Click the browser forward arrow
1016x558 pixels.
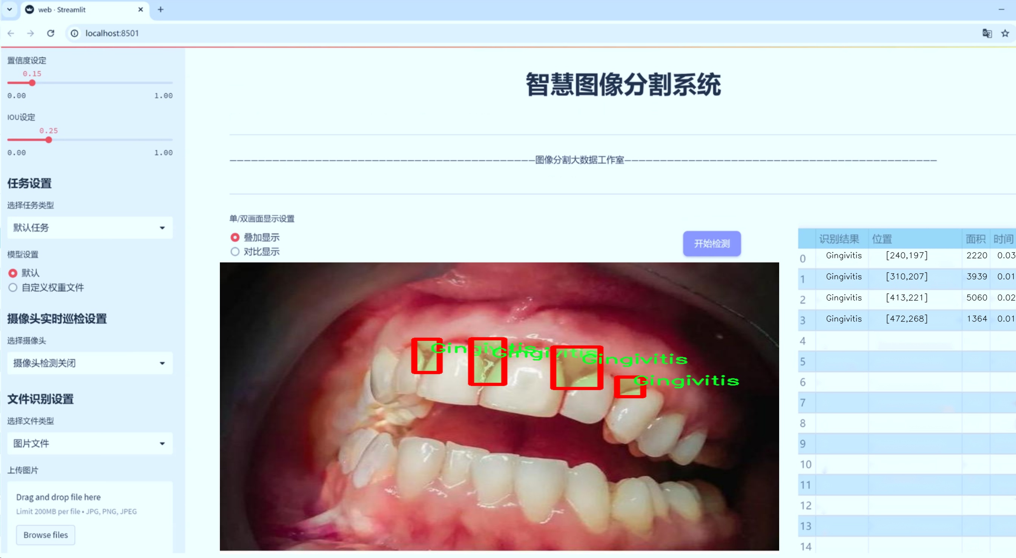[31, 33]
